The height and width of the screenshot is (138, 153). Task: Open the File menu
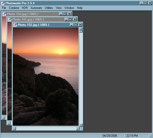(x=4, y=8)
